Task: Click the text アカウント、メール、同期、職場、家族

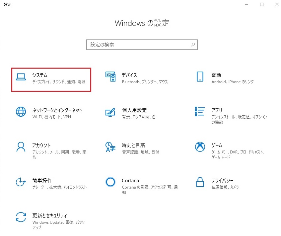Action: pyautogui.click(x=59, y=154)
